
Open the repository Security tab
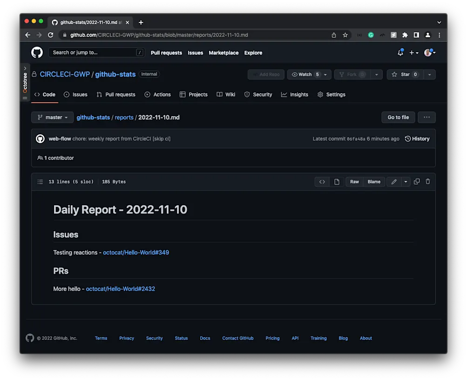pyautogui.click(x=258, y=95)
